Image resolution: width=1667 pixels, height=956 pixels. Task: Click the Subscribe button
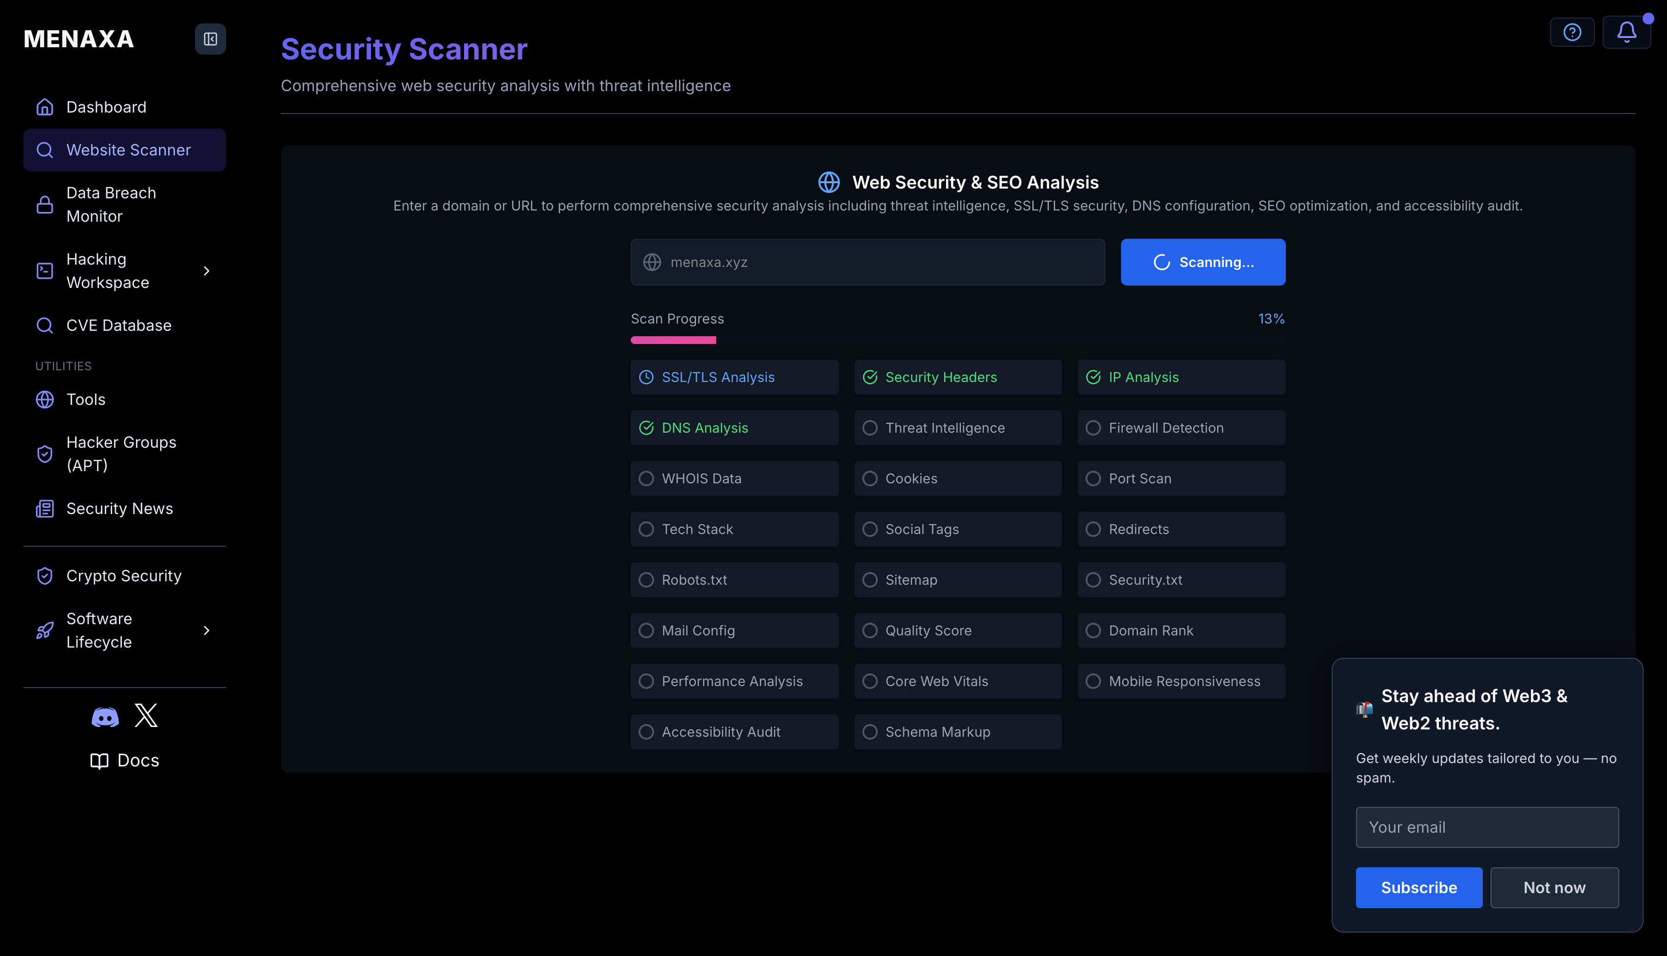tap(1419, 888)
